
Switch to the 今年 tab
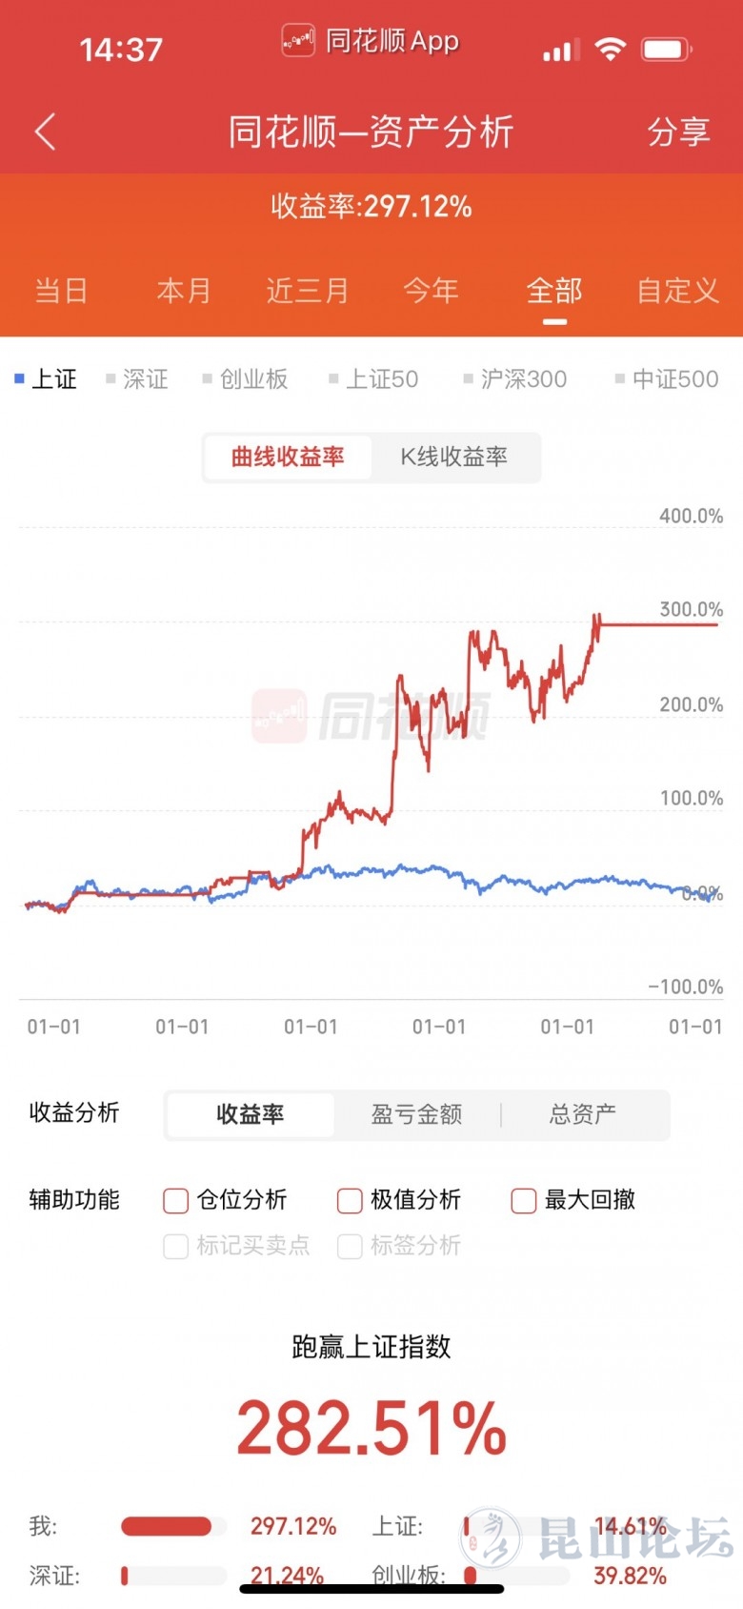431,291
